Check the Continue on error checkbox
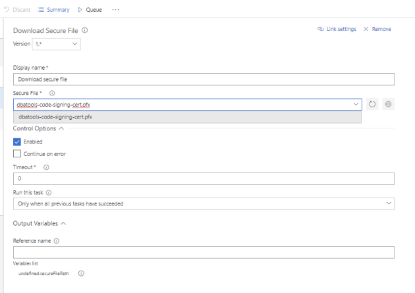Image resolution: width=415 pixels, height=293 pixels. pyautogui.click(x=17, y=154)
